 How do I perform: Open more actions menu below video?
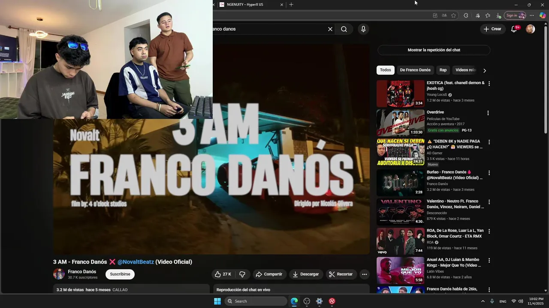(365, 274)
